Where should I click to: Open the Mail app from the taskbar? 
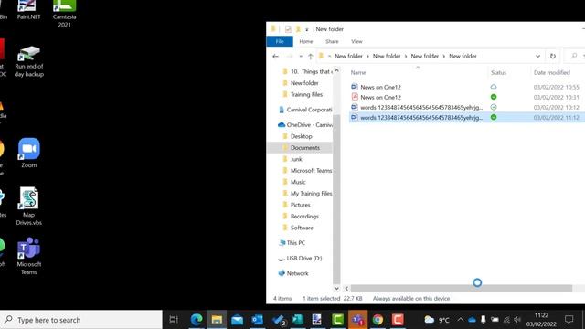tap(237, 320)
